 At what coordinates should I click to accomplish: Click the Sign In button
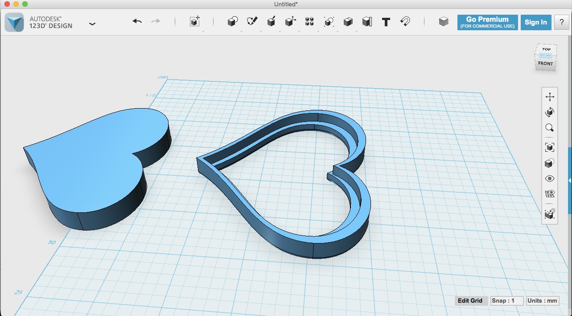pyautogui.click(x=535, y=22)
